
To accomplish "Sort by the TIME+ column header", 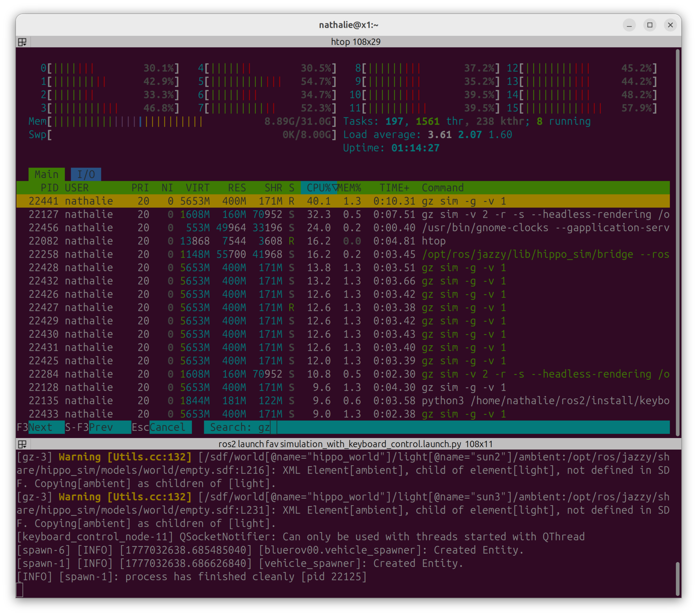I will pos(394,187).
